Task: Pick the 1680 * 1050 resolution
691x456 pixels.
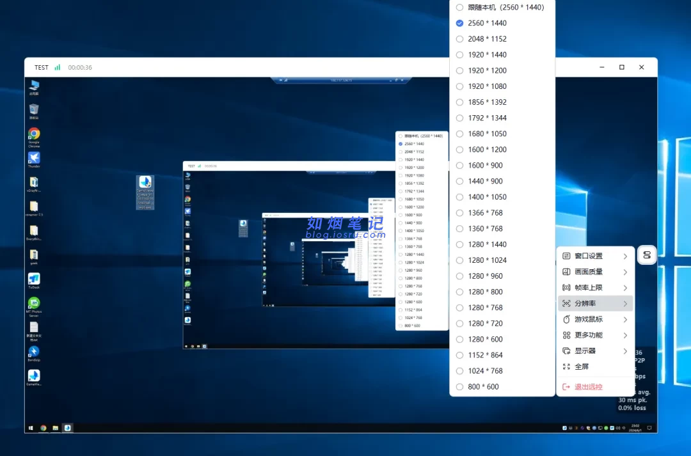Action: [x=502, y=134]
